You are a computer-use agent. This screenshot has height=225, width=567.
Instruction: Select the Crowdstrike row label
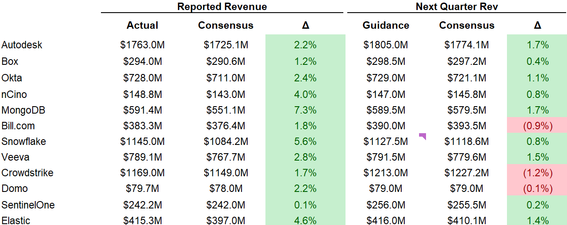coord(27,173)
